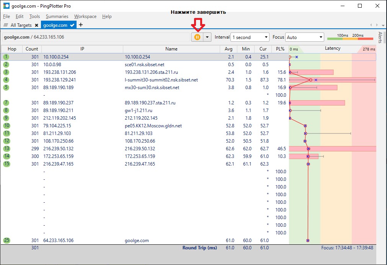
Task: Open the Summaries menu
Action: pos(57,16)
